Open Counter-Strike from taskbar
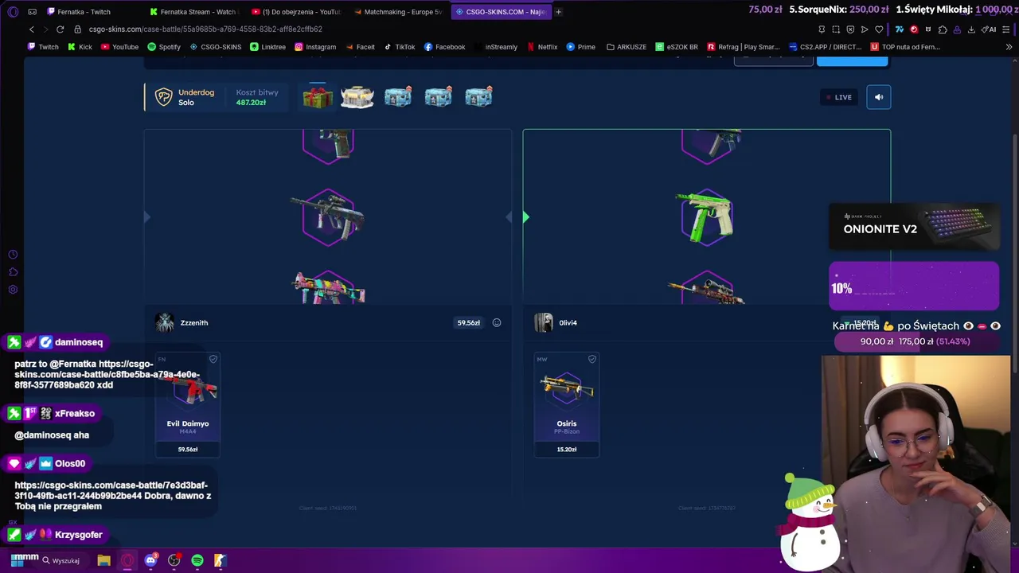This screenshot has height=573, width=1019. point(220,560)
